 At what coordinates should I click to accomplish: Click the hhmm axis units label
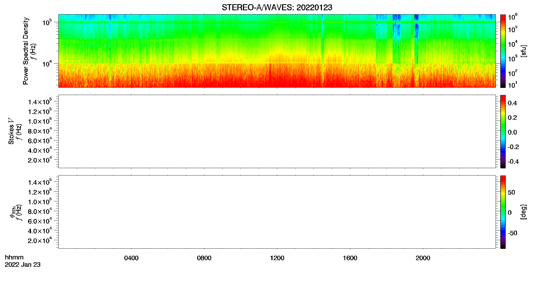[14, 257]
